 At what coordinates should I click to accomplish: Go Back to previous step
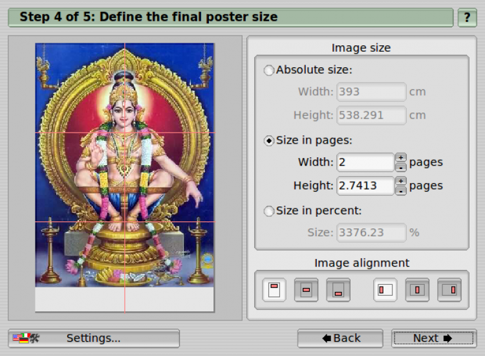(340, 338)
